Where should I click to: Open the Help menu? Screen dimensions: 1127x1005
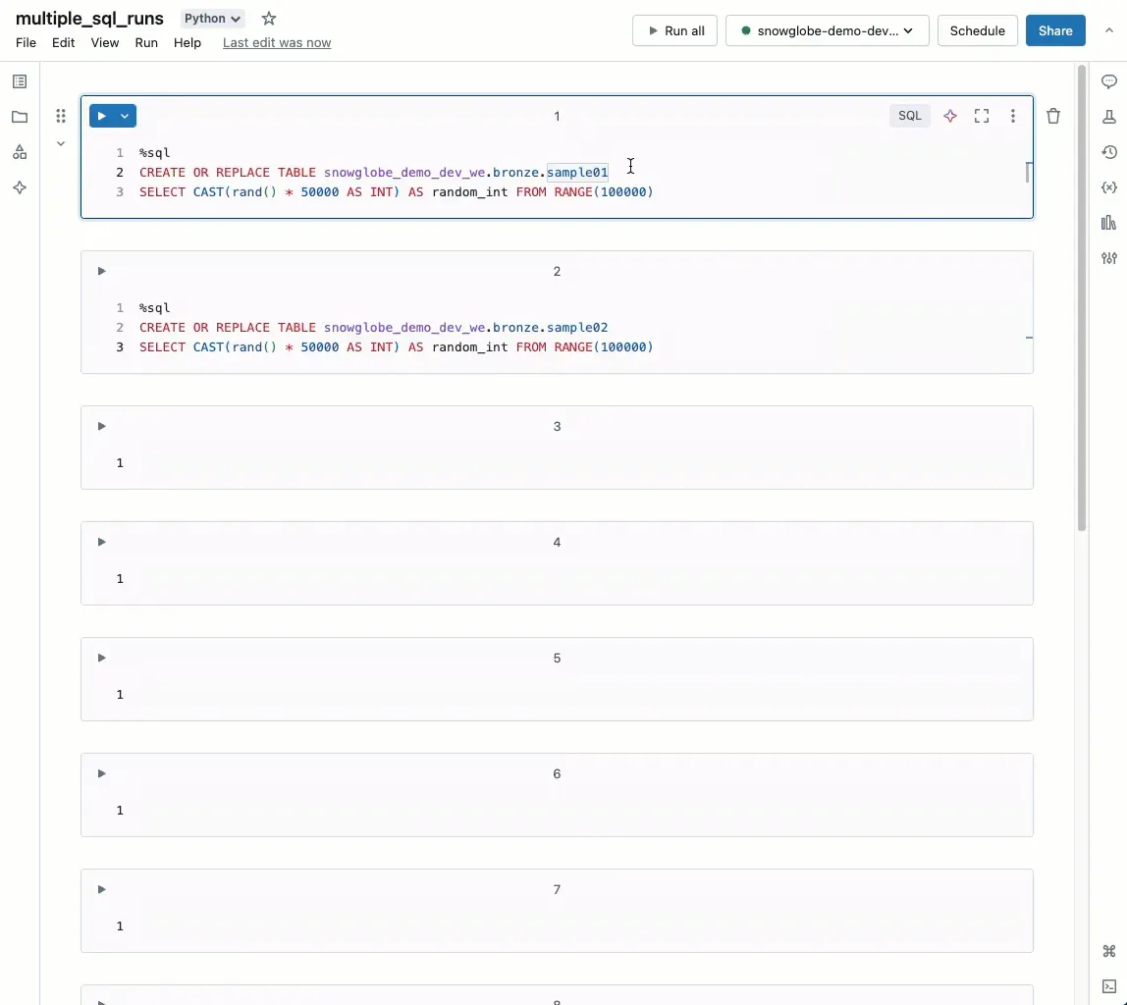click(187, 43)
